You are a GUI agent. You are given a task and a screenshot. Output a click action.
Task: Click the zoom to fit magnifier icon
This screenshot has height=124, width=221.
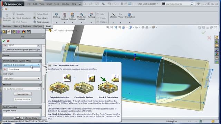tap(108, 27)
